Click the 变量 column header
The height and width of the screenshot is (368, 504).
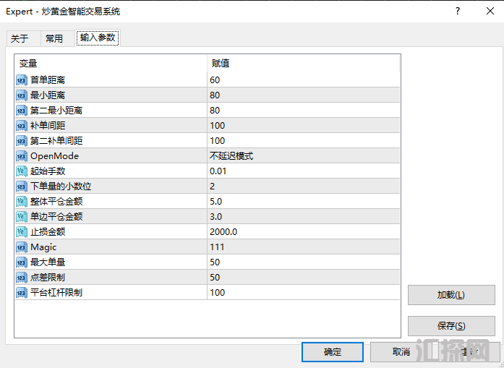click(111, 64)
